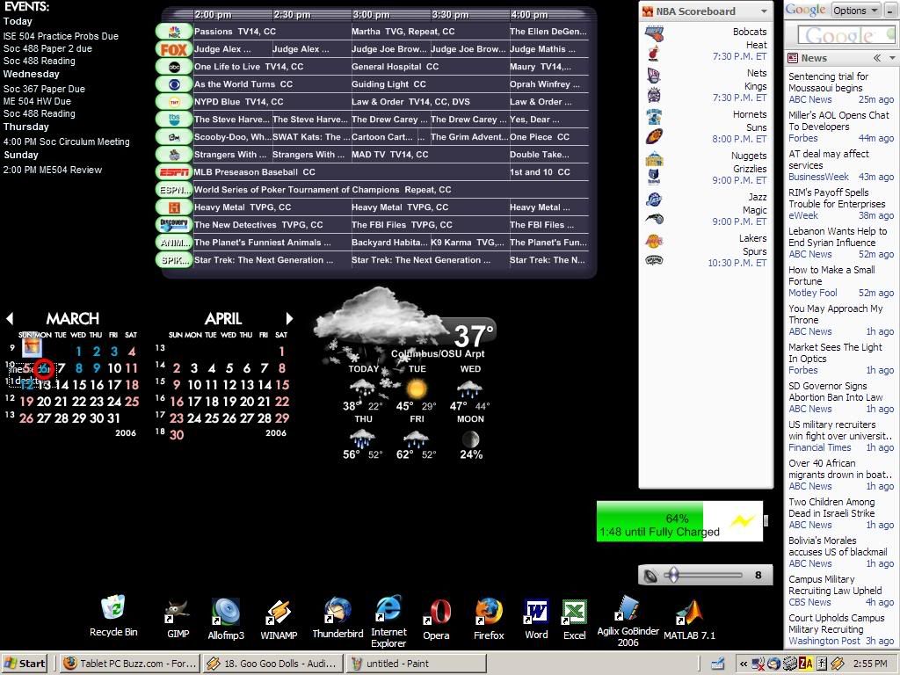Click the Discovery channel logo
The image size is (900, 675).
tap(174, 224)
